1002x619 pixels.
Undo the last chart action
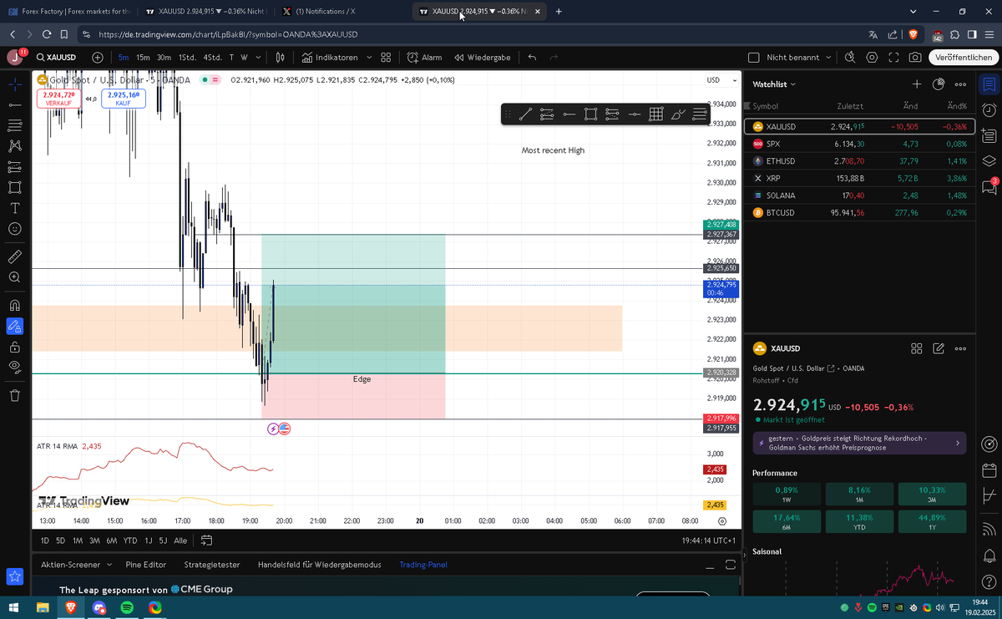coord(531,58)
